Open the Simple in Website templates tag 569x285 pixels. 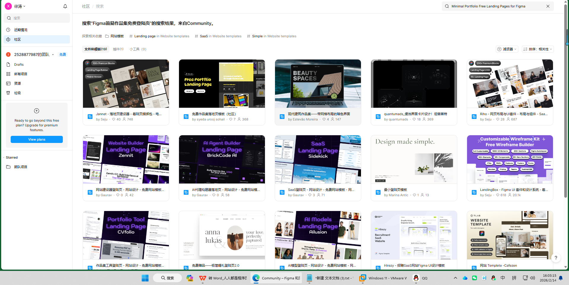[271, 36]
